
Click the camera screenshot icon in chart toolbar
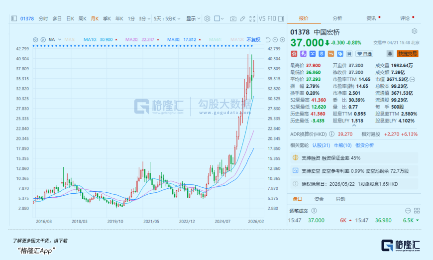click(x=233, y=18)
